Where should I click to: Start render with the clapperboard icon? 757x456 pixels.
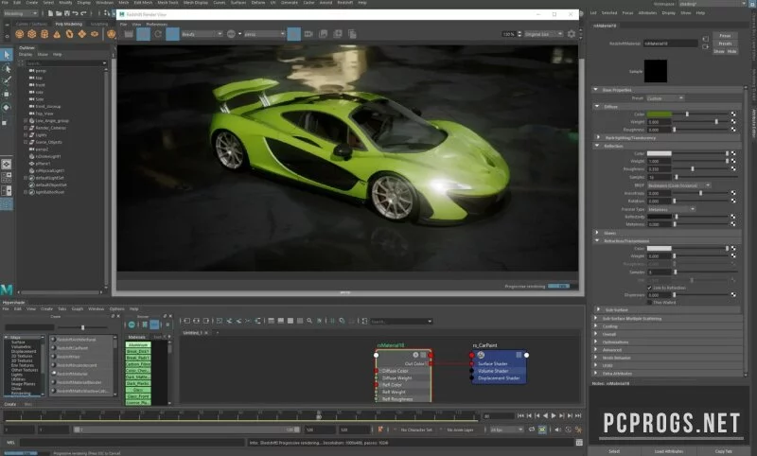[129, 34]
